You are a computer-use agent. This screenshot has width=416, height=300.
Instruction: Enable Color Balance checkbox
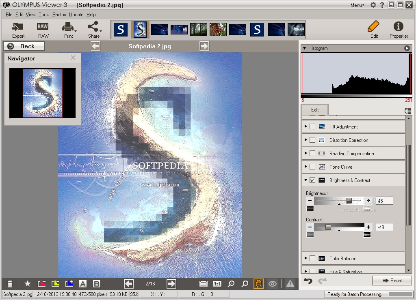[312, 258]
